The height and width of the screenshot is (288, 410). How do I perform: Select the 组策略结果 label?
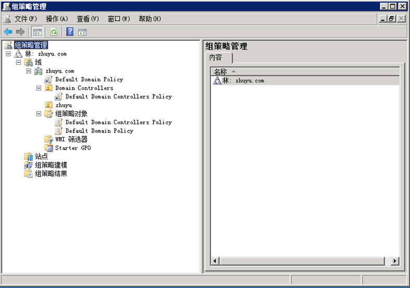(51, 174)
